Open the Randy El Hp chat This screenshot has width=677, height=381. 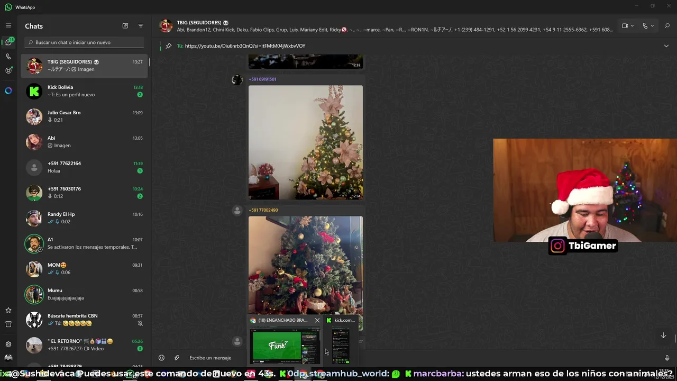[x=85, y=218]
